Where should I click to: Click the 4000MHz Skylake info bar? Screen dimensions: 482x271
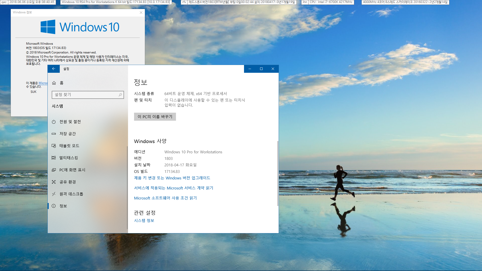(x=405, y=2)
